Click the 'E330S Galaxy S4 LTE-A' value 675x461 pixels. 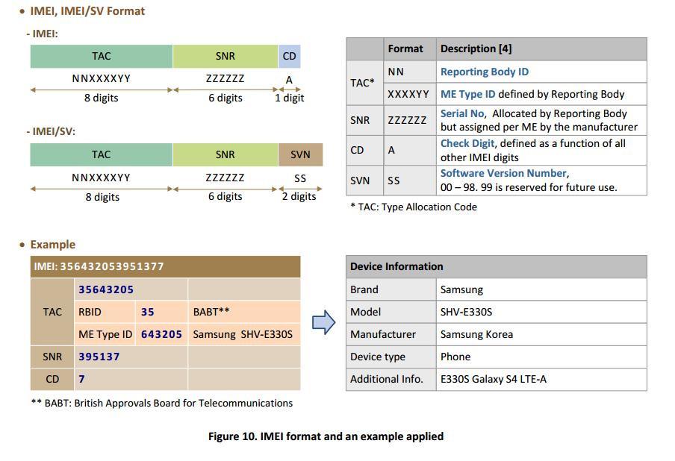pos(494,379)
